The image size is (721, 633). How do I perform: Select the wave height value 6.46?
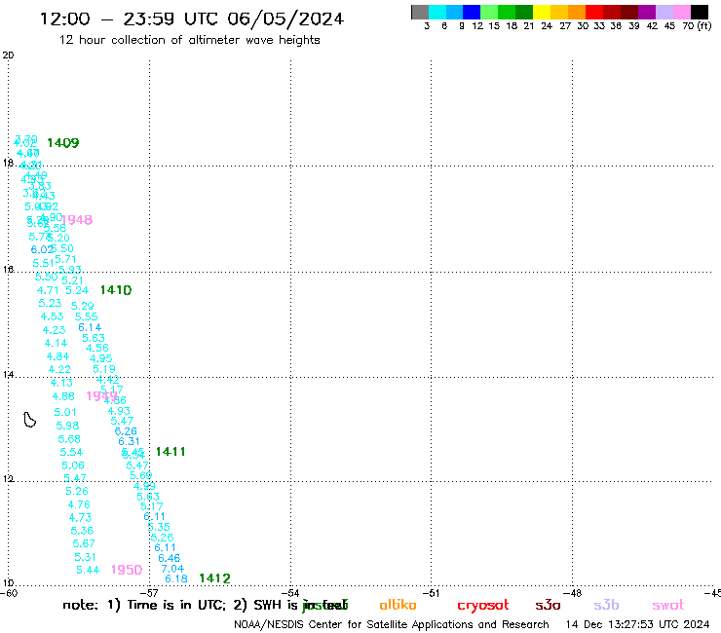[x=170, y=558]
